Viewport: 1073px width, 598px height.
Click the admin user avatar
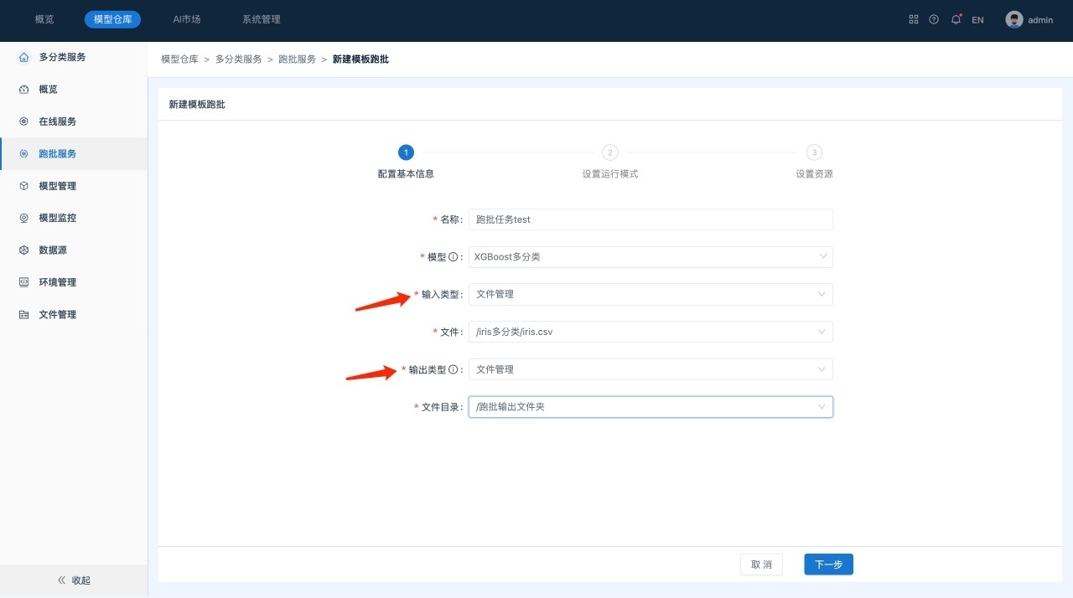point(1014,19)
